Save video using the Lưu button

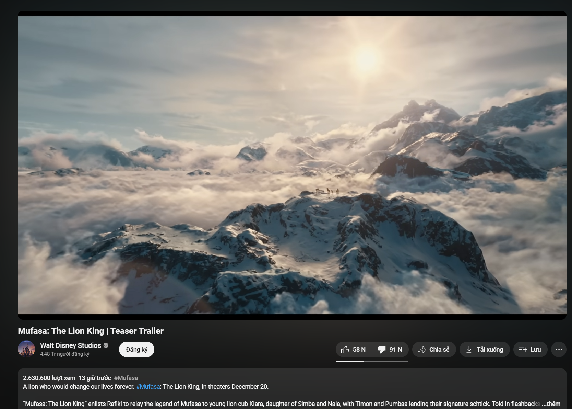(530, 349)
